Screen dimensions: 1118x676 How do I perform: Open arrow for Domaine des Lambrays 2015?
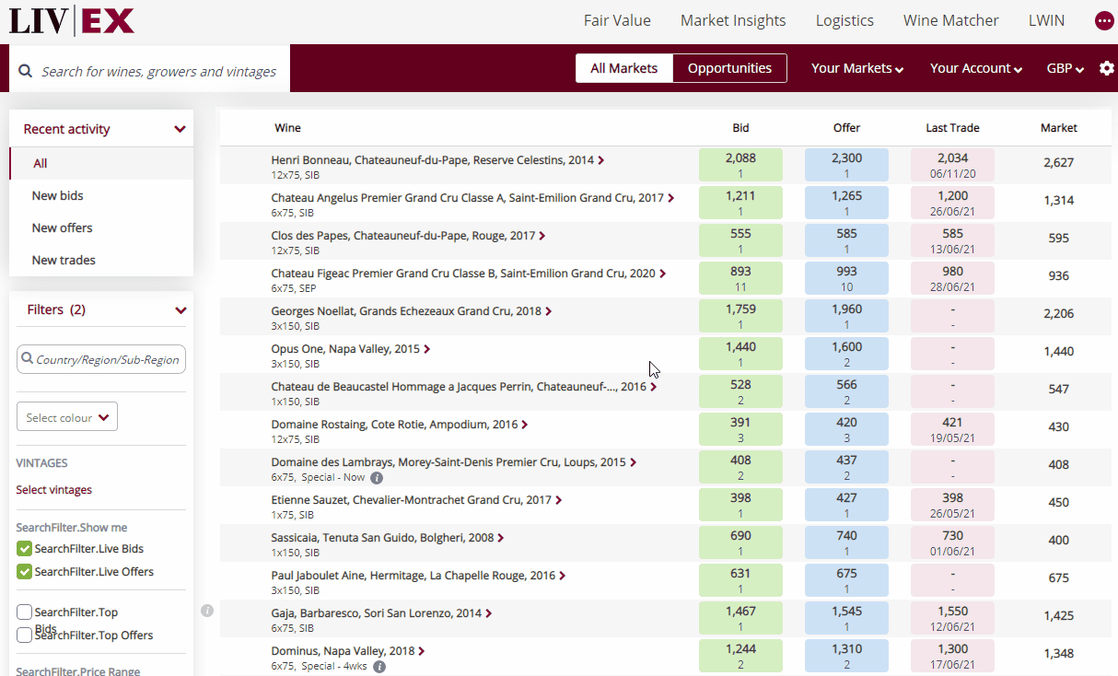(x=633, y=462)
